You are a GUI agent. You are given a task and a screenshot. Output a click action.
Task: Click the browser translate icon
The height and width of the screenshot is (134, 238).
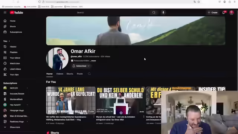(194, 2)
